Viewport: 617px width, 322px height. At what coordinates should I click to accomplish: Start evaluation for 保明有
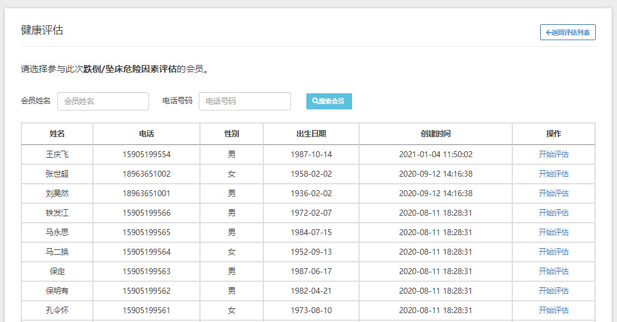[x=553, y=291]
